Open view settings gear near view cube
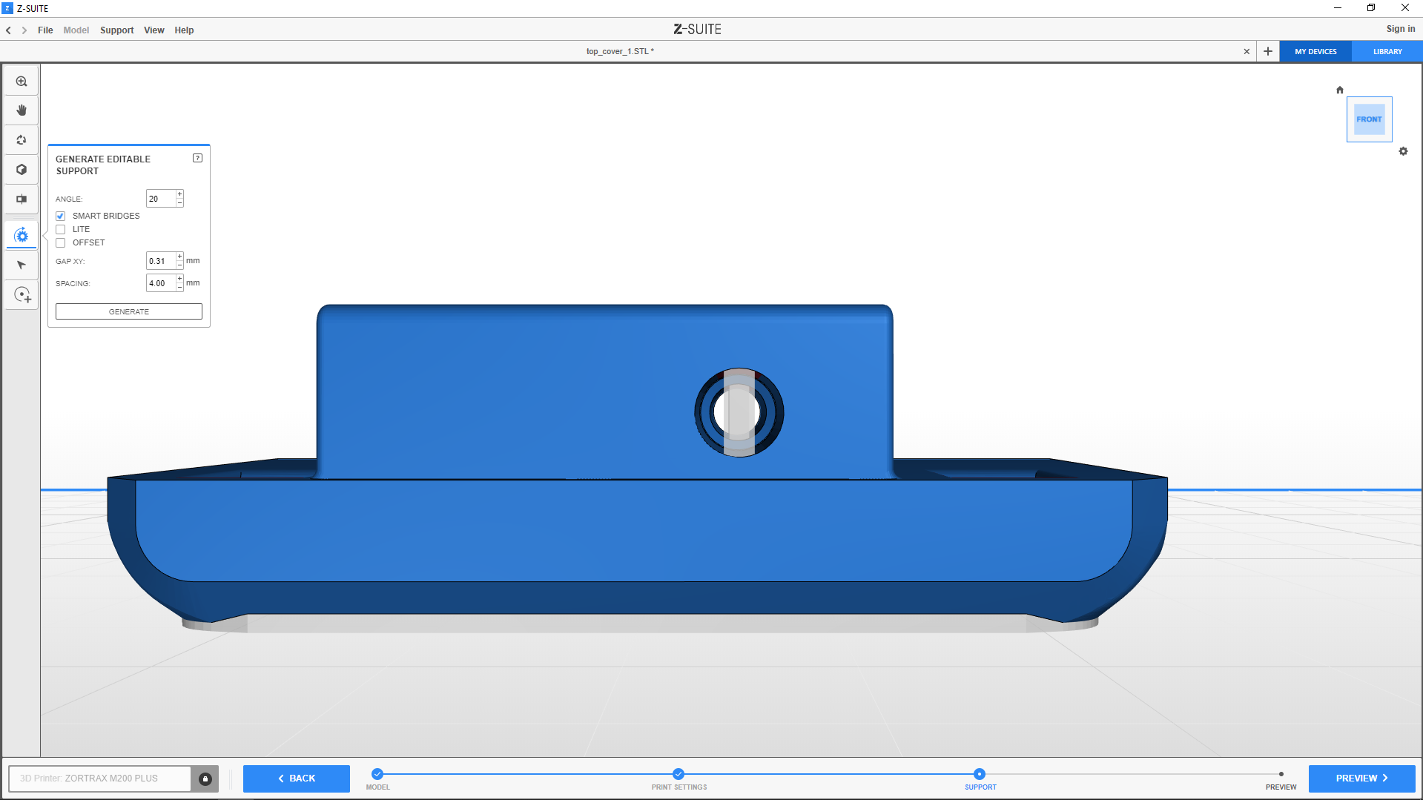Viewport: 1423px width, 800px height. pyautogui.click(x=1403, y=151)
